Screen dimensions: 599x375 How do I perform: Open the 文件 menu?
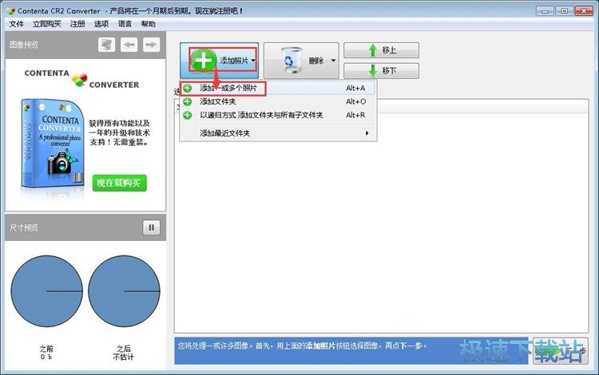pyautogui.click(x=17, y=24)
